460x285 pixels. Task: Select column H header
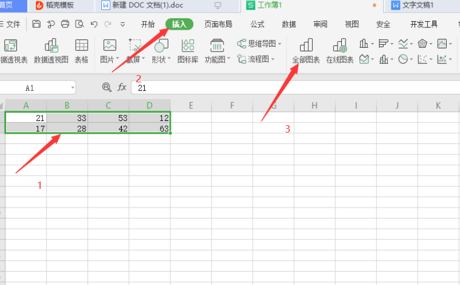pyautogui.click(x=315, y=105)
